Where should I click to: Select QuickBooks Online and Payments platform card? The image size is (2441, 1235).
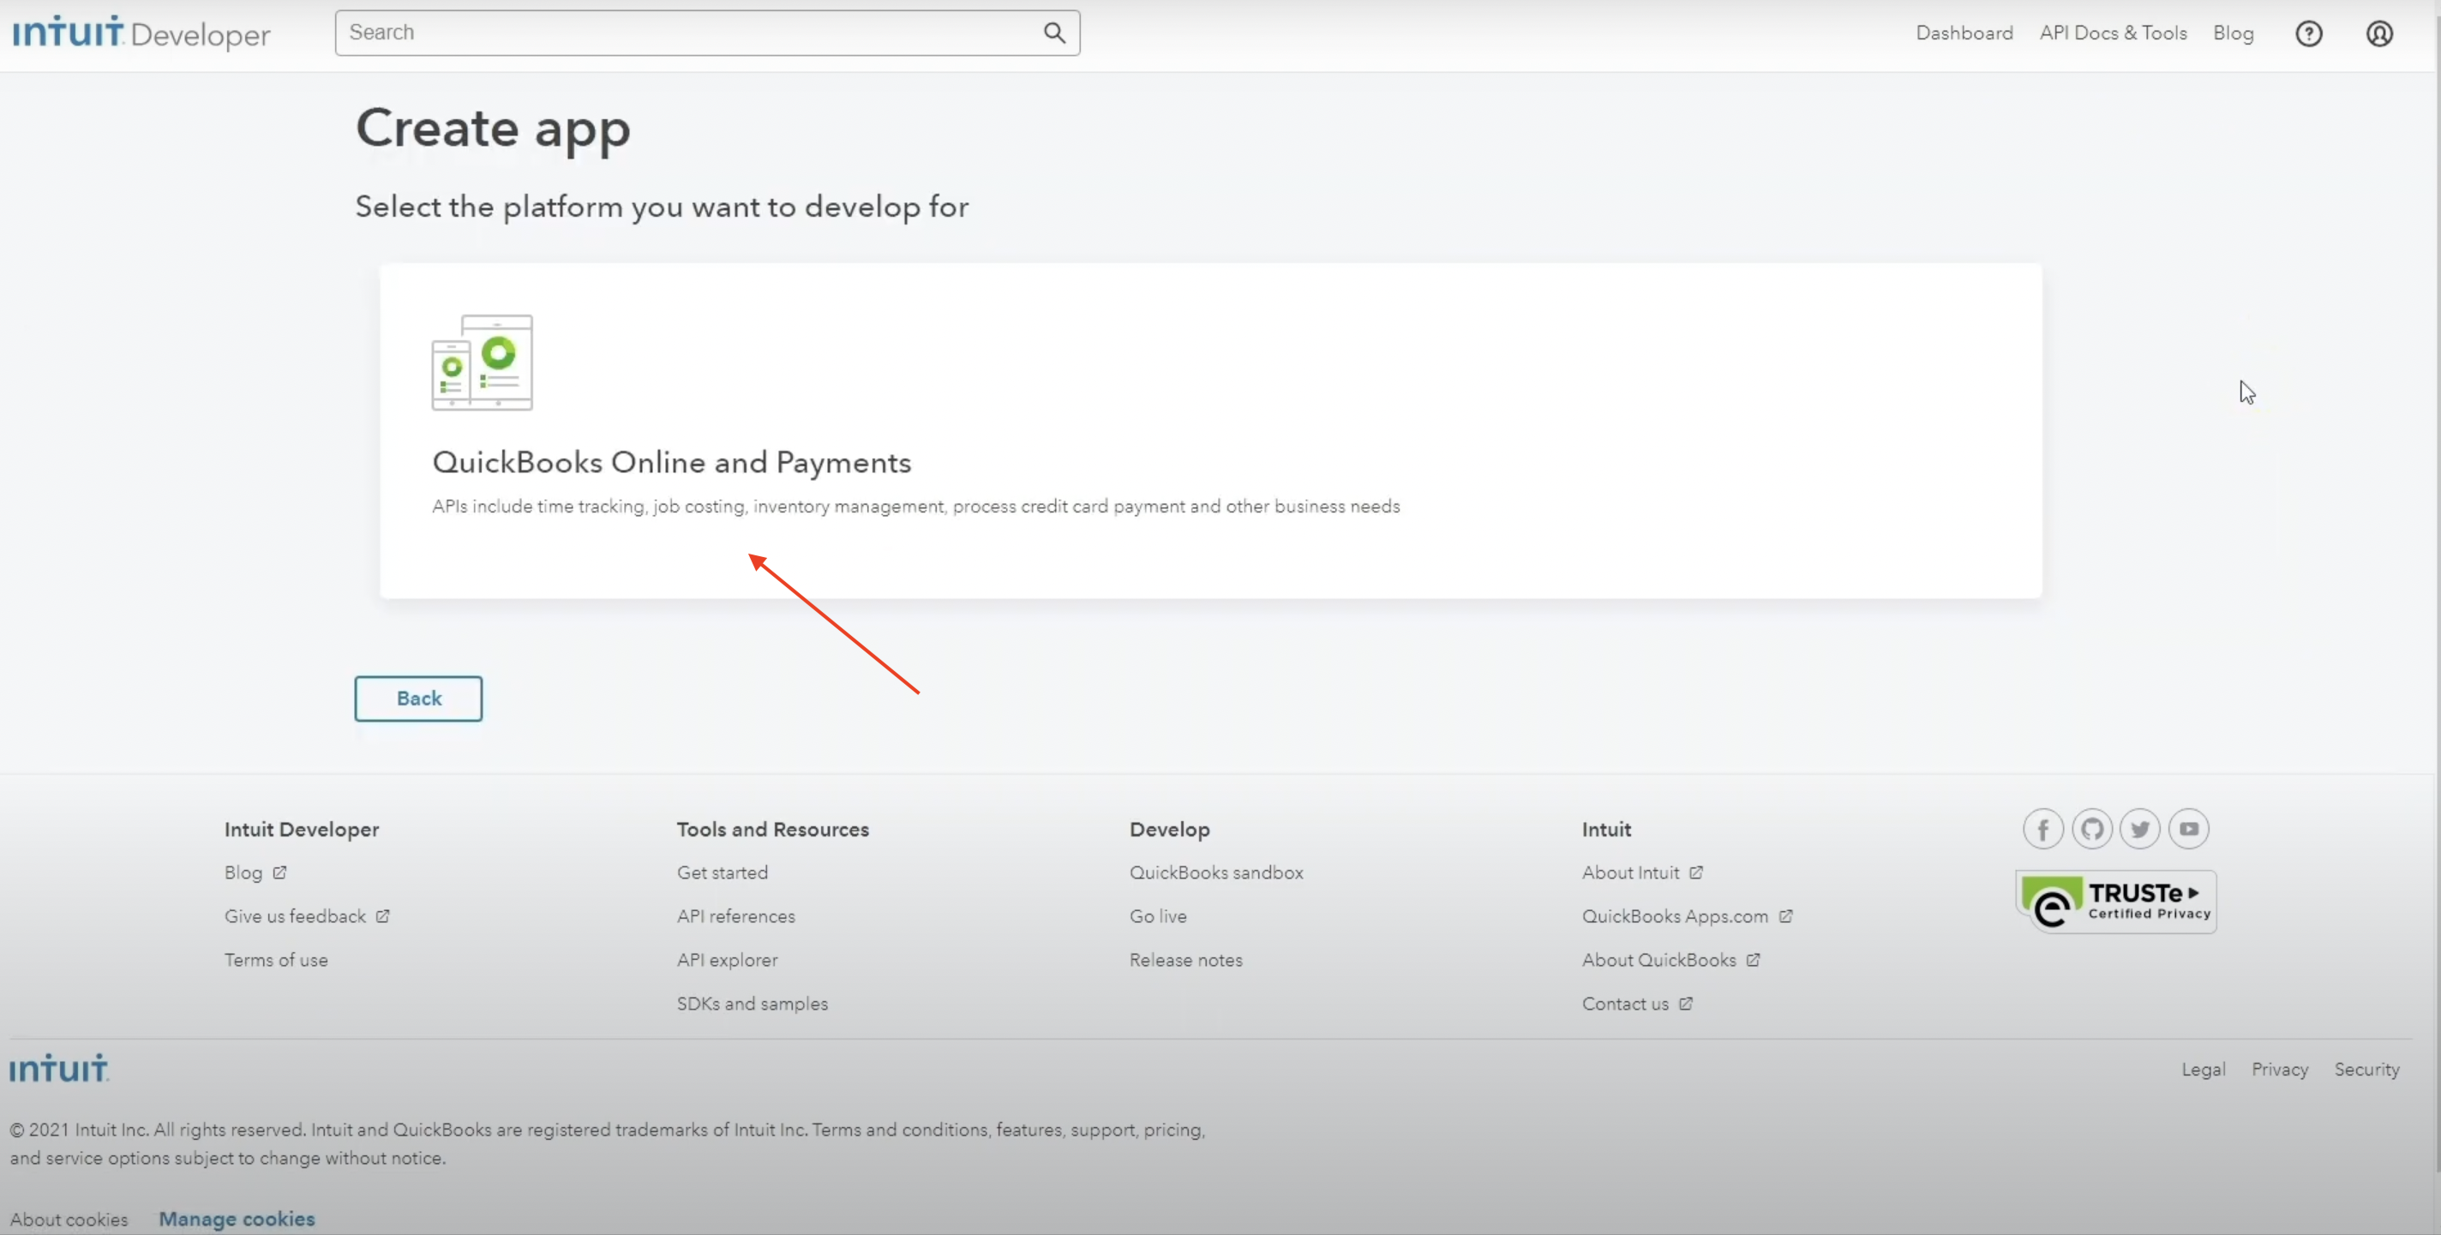tap(1210, 430)
